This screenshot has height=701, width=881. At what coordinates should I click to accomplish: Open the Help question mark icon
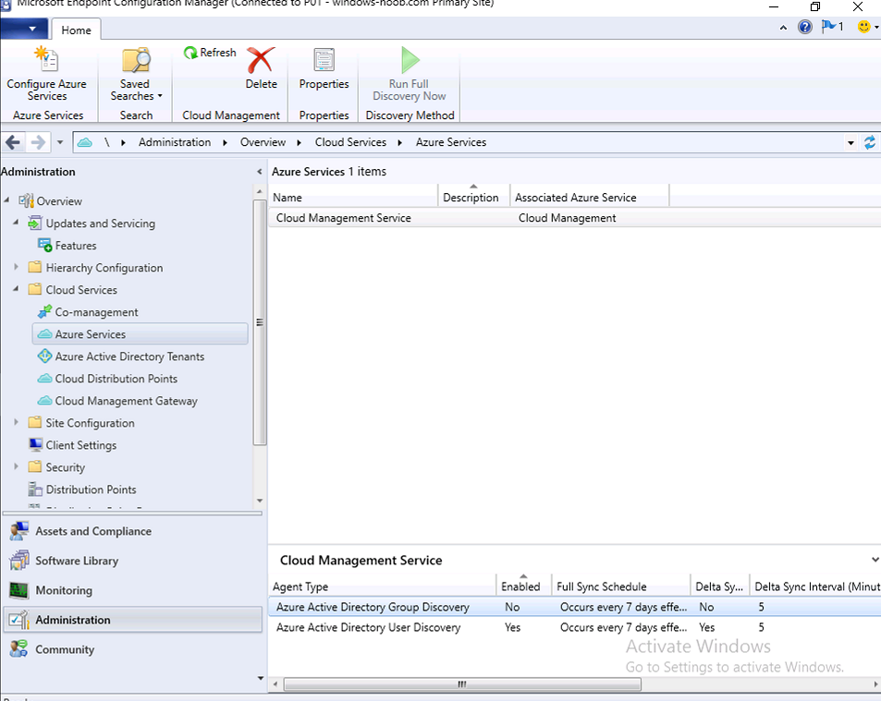coord(804,27)
